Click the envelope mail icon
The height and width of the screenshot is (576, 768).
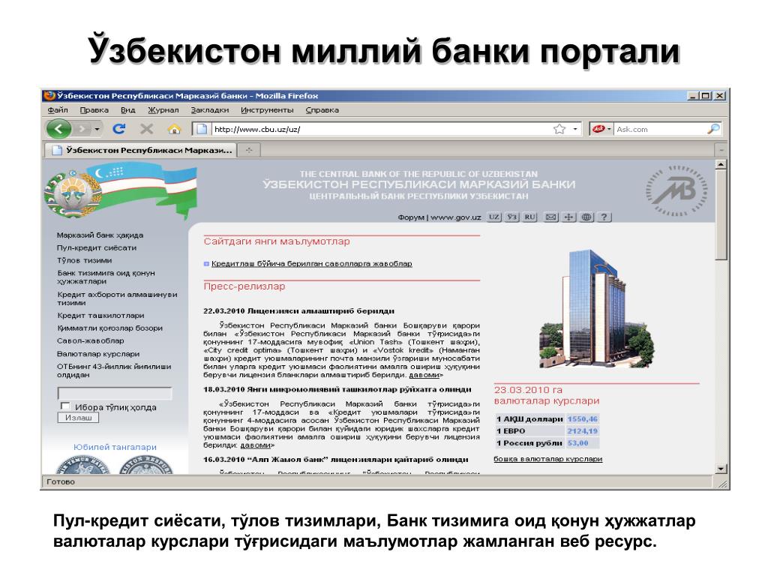tap(551, 217)
